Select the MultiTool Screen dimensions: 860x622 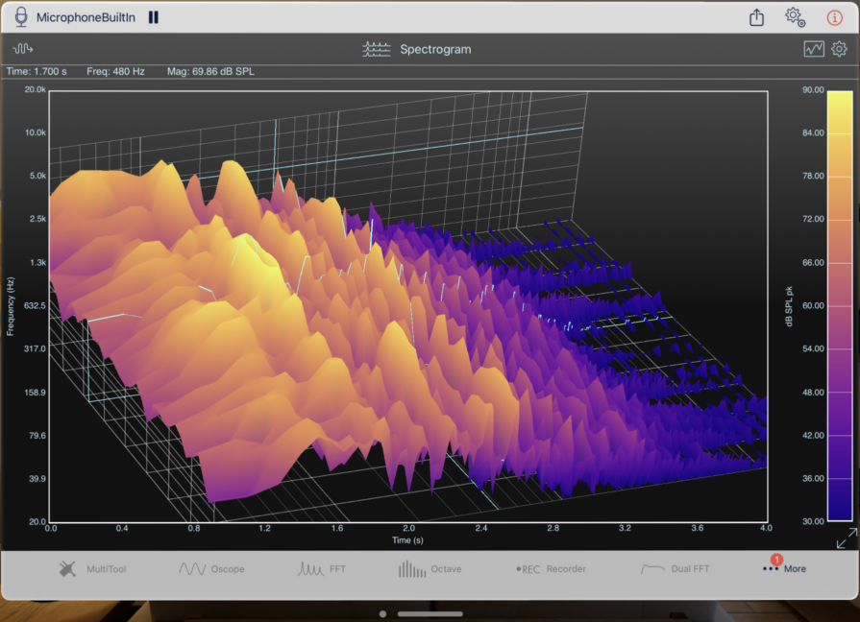(92, 568)
